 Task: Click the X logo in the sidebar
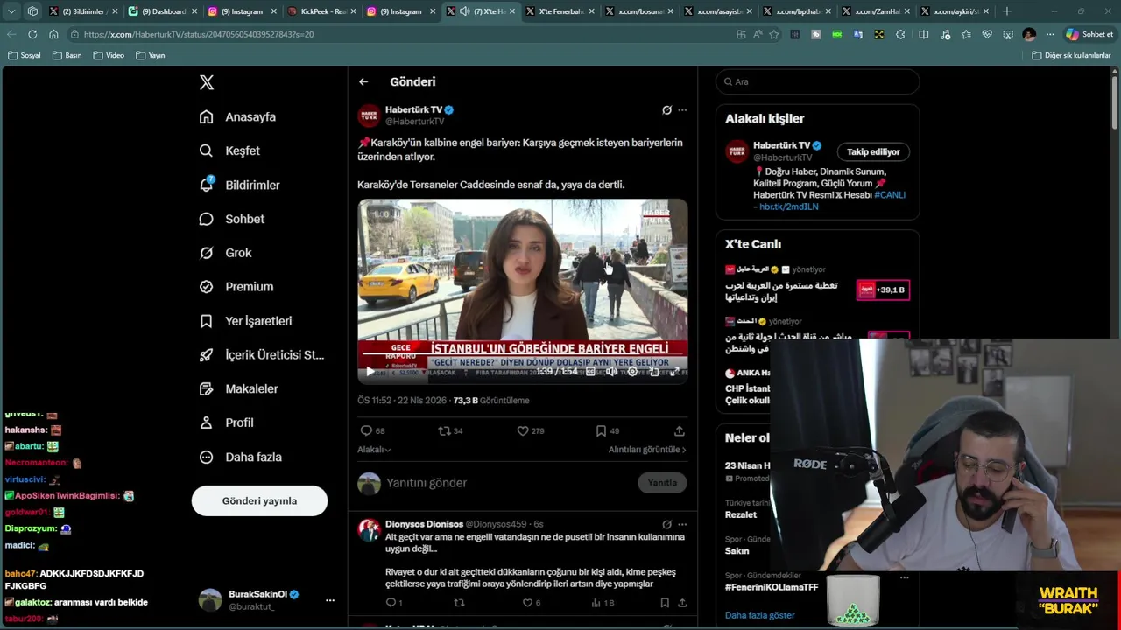click(x=207, y=82)
